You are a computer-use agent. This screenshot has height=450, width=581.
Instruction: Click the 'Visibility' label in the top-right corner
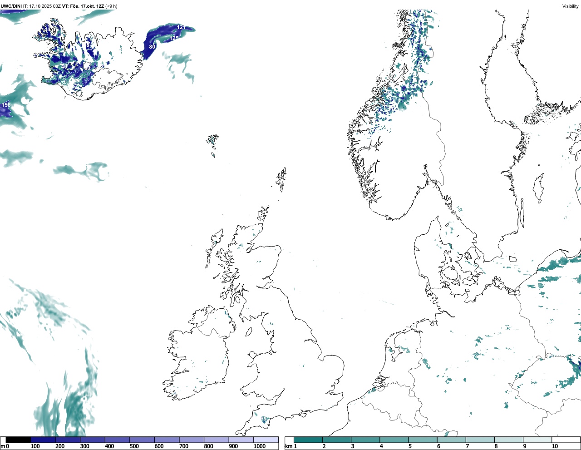(571, 6)
